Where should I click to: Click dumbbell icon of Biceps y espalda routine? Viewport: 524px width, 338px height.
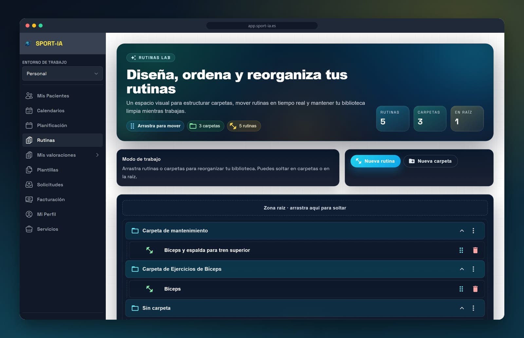pos(149,250)
